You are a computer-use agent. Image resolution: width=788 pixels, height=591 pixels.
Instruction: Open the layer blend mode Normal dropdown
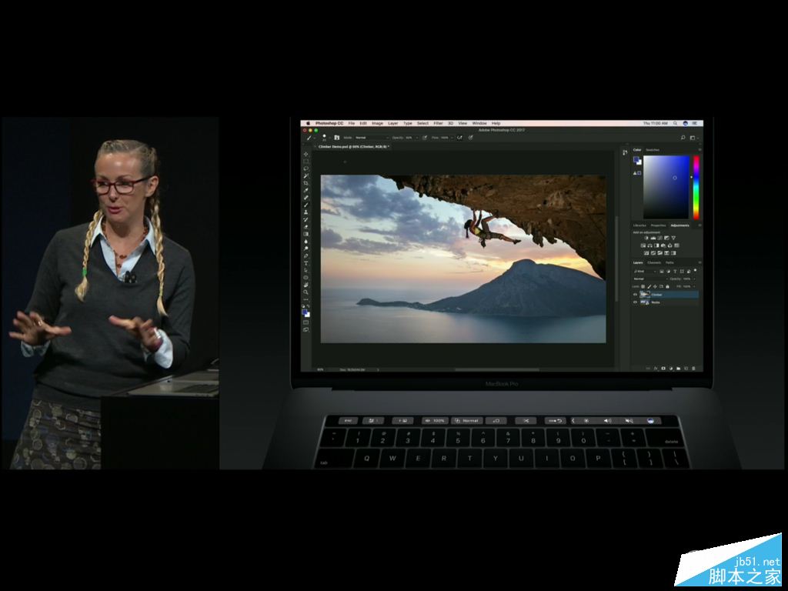(x=651, y=279)
